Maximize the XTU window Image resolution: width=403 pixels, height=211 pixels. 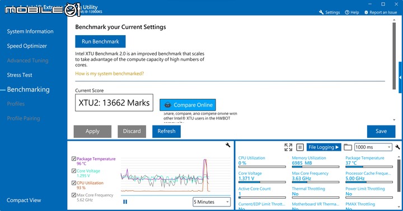point(383,4)
